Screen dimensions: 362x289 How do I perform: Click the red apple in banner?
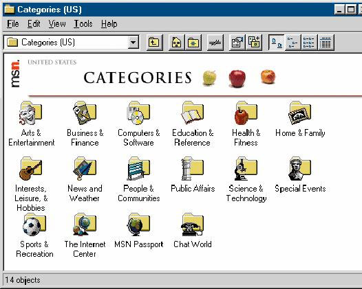pyautogui.click(x=237, y=78)
